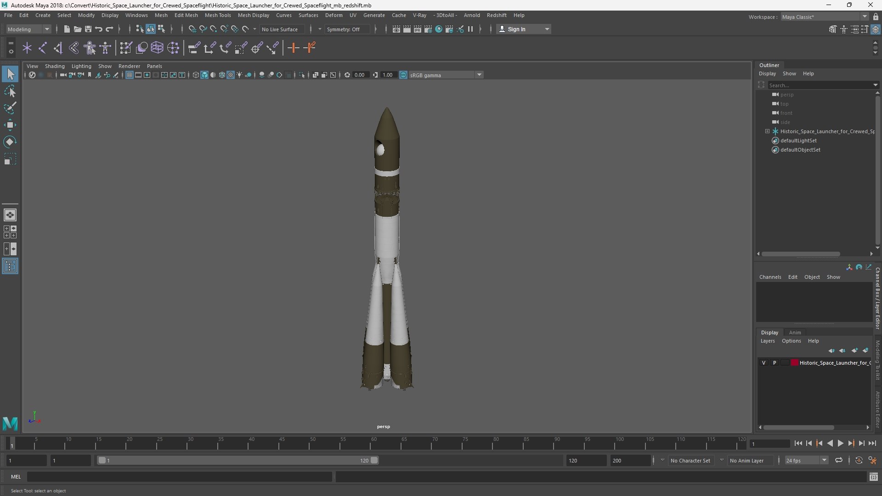Click the Redo arrow icon
Viewport: 882px width, 496px height.
[109, 29]
